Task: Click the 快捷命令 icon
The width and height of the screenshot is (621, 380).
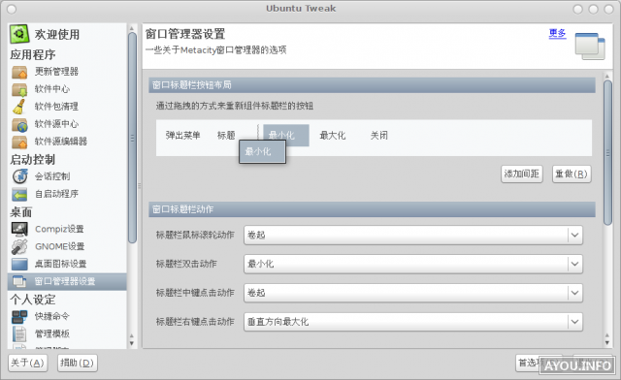Action: click(x=19, y=316)
